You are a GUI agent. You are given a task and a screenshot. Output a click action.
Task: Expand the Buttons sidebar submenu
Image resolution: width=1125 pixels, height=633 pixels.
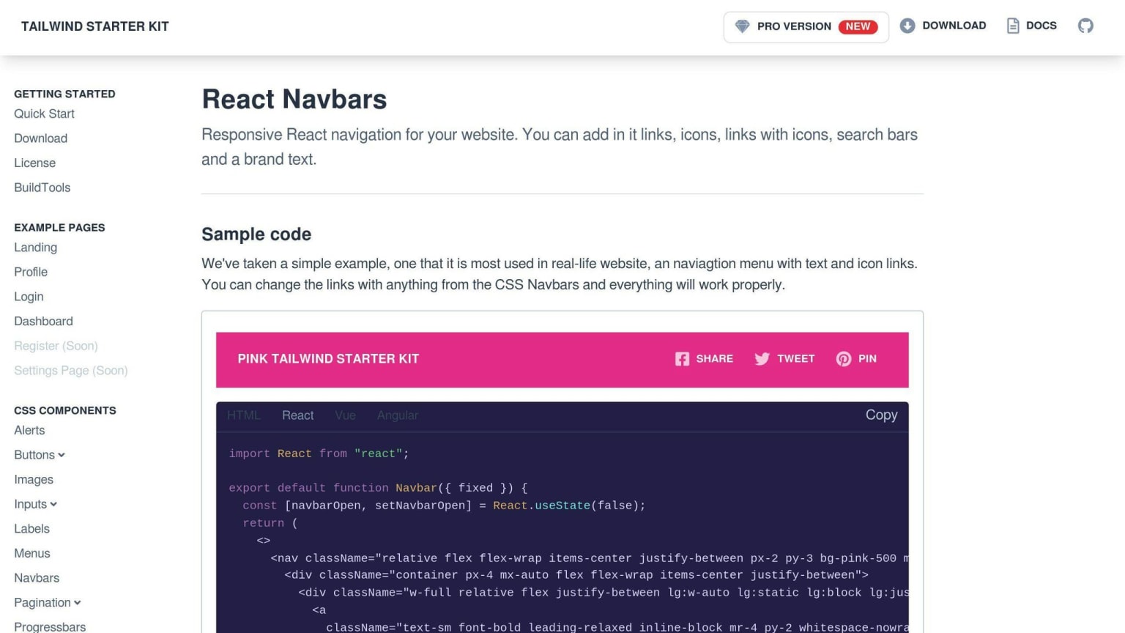pyautogui.click(x=40, y=455)
